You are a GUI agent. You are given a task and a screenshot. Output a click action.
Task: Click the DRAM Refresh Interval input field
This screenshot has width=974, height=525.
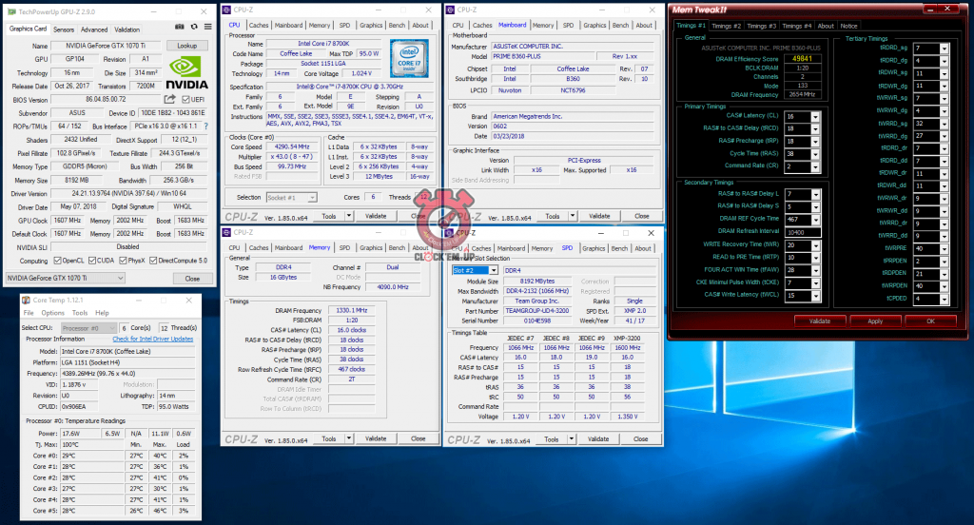pyautogui.click(x=794, y=232)
